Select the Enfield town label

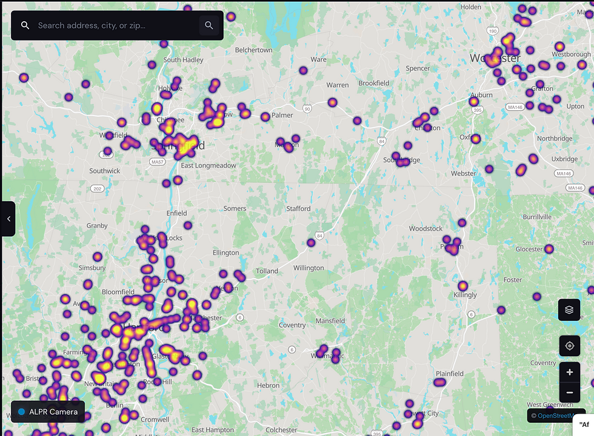(176, 213)
